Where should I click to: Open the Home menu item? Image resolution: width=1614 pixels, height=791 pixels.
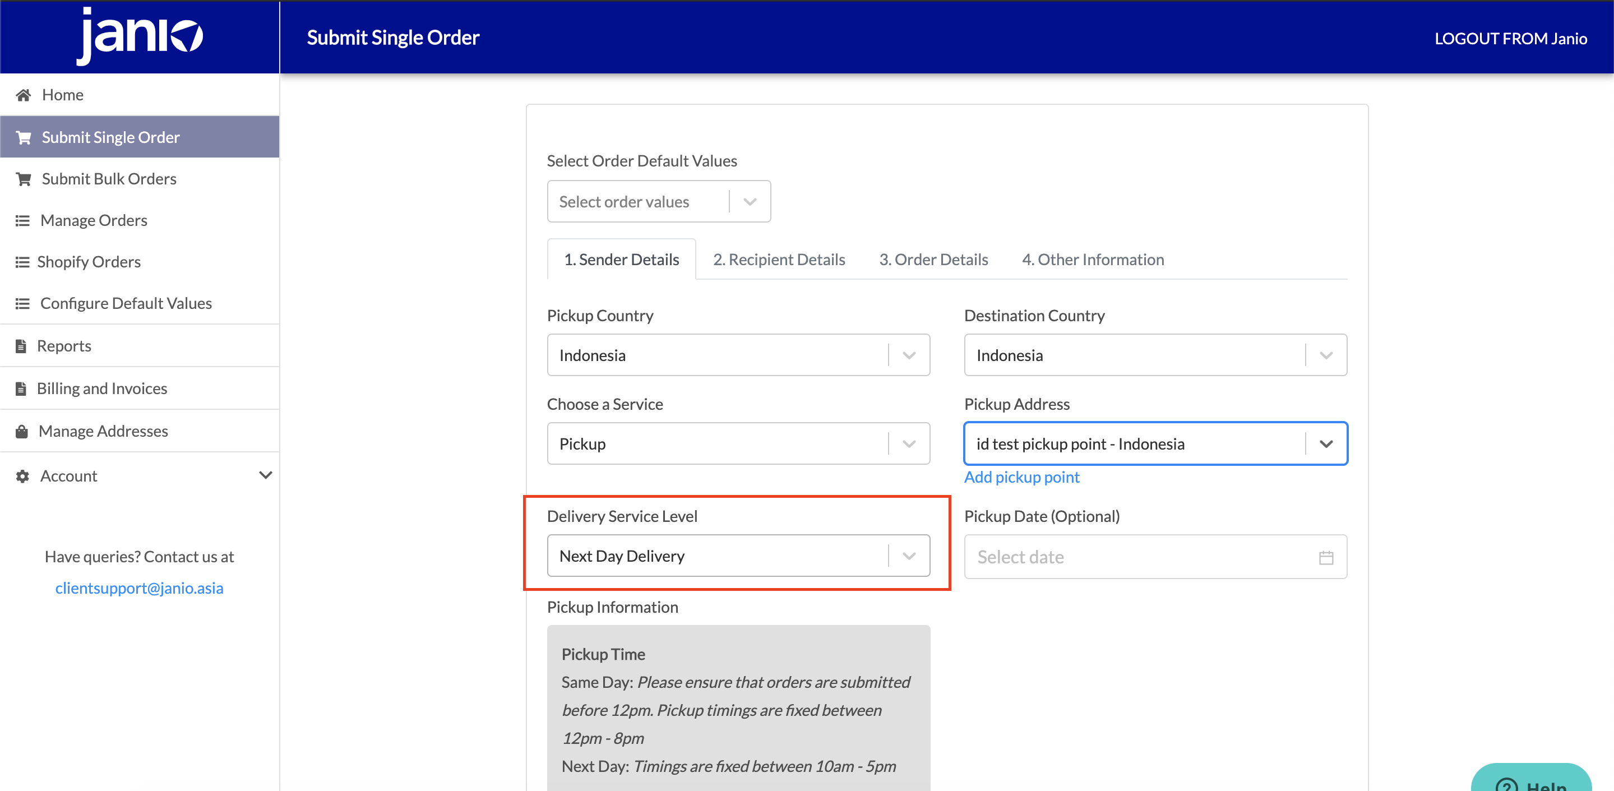pyautogui.click(x=140, y=95)
